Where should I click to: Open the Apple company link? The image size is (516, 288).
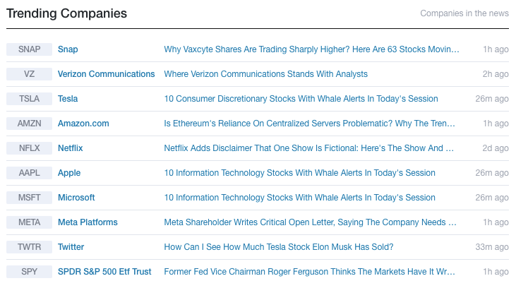[69, 173]
